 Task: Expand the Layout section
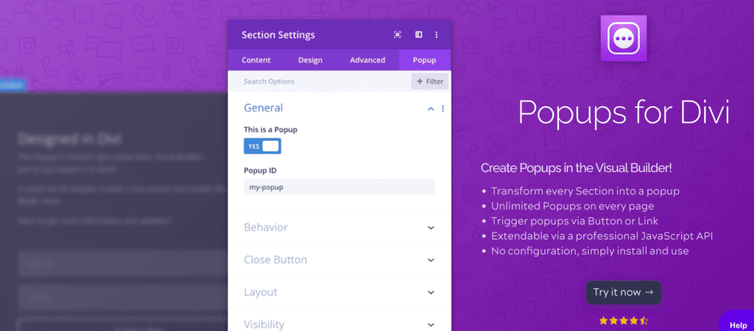coord(339,292)
